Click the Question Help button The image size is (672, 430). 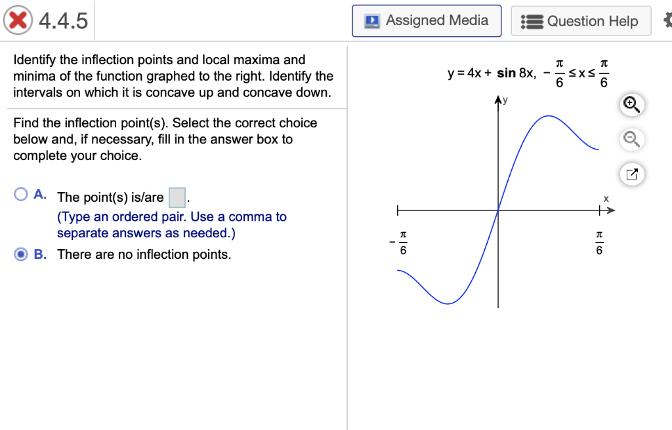(580, 20)
